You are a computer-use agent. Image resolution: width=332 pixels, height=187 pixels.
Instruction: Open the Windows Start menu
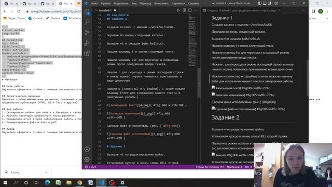[x=5, y=182]
